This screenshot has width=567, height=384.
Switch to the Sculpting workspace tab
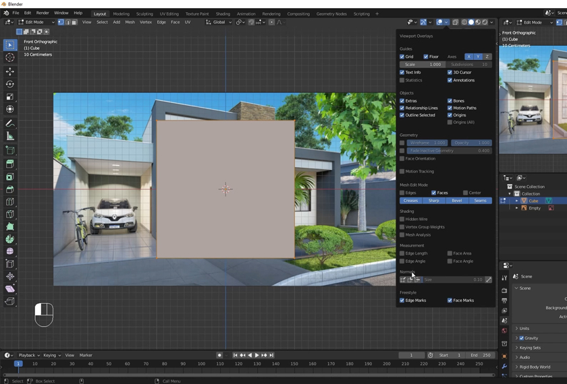(x=144, y=13)
